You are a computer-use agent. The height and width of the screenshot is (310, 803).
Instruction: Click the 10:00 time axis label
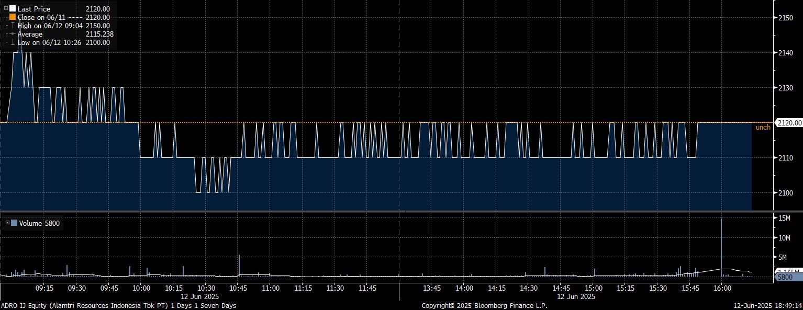click(141, 288)
